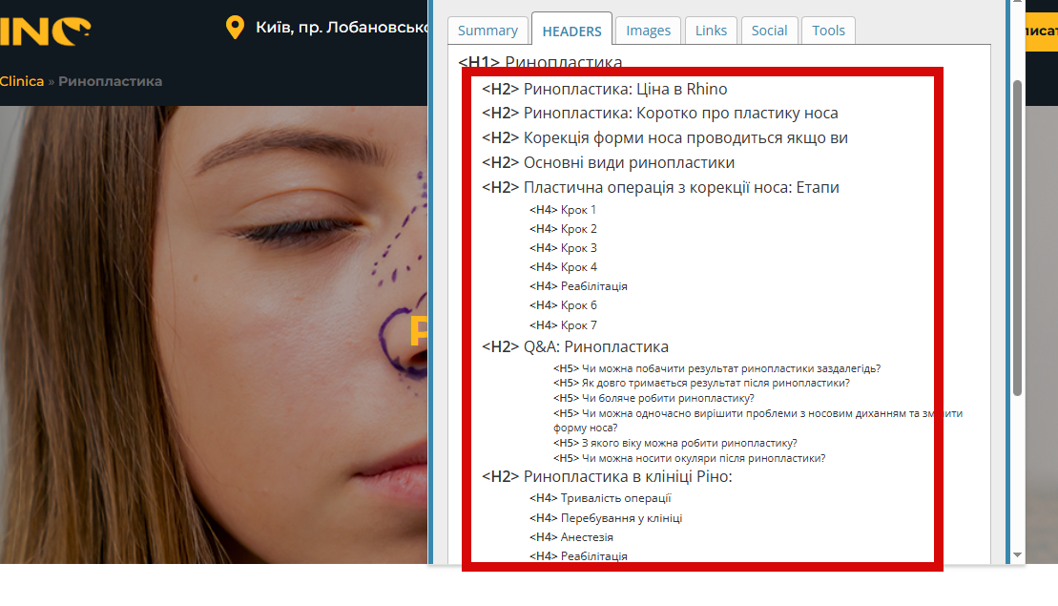Click the Rhino clinic logo

point(45,31)
